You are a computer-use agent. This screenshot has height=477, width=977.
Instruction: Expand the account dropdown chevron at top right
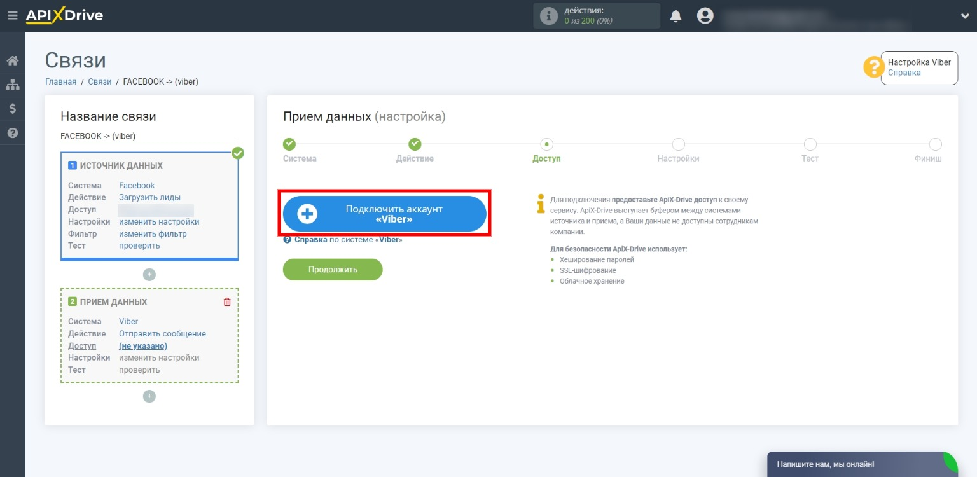[964, 16]
